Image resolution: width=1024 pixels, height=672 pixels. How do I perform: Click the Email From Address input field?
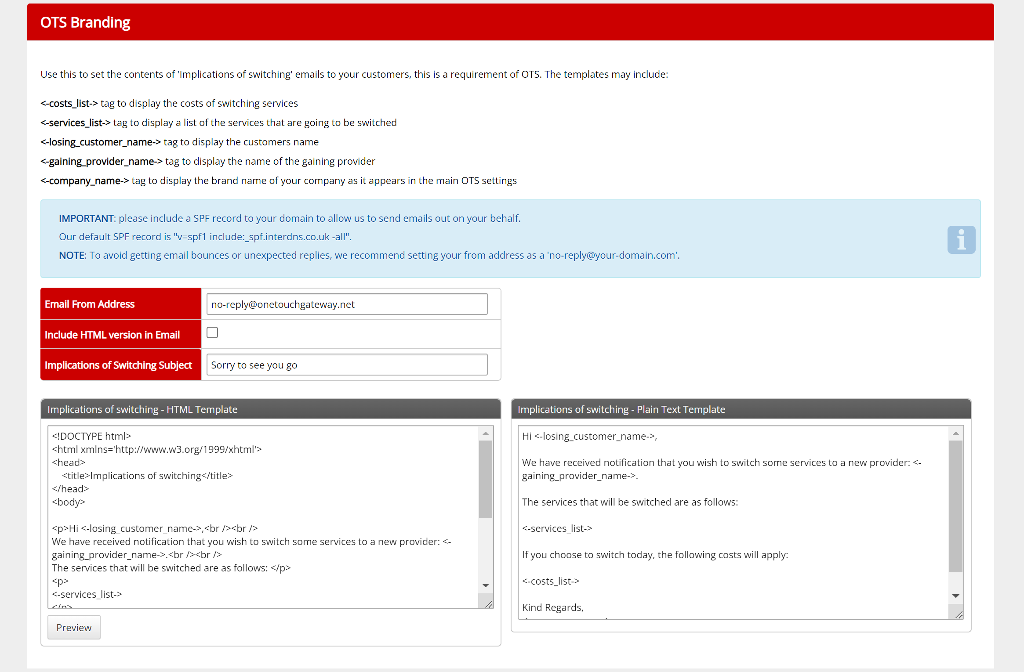click(x=347, y=304)
